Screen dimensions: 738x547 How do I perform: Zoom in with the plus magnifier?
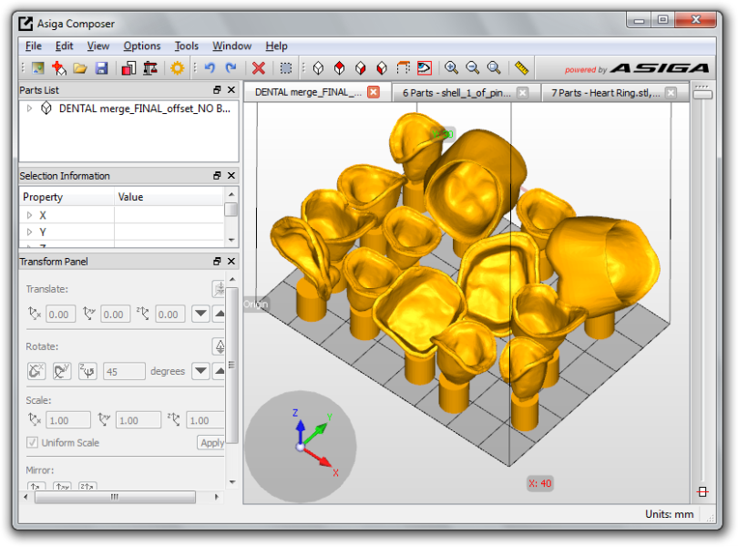(451, 68)
